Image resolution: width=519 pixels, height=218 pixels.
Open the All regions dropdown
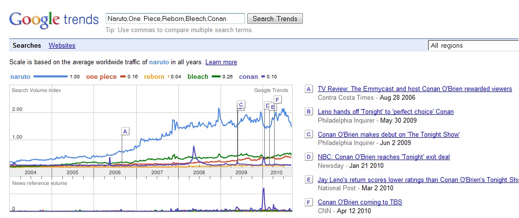472,46
